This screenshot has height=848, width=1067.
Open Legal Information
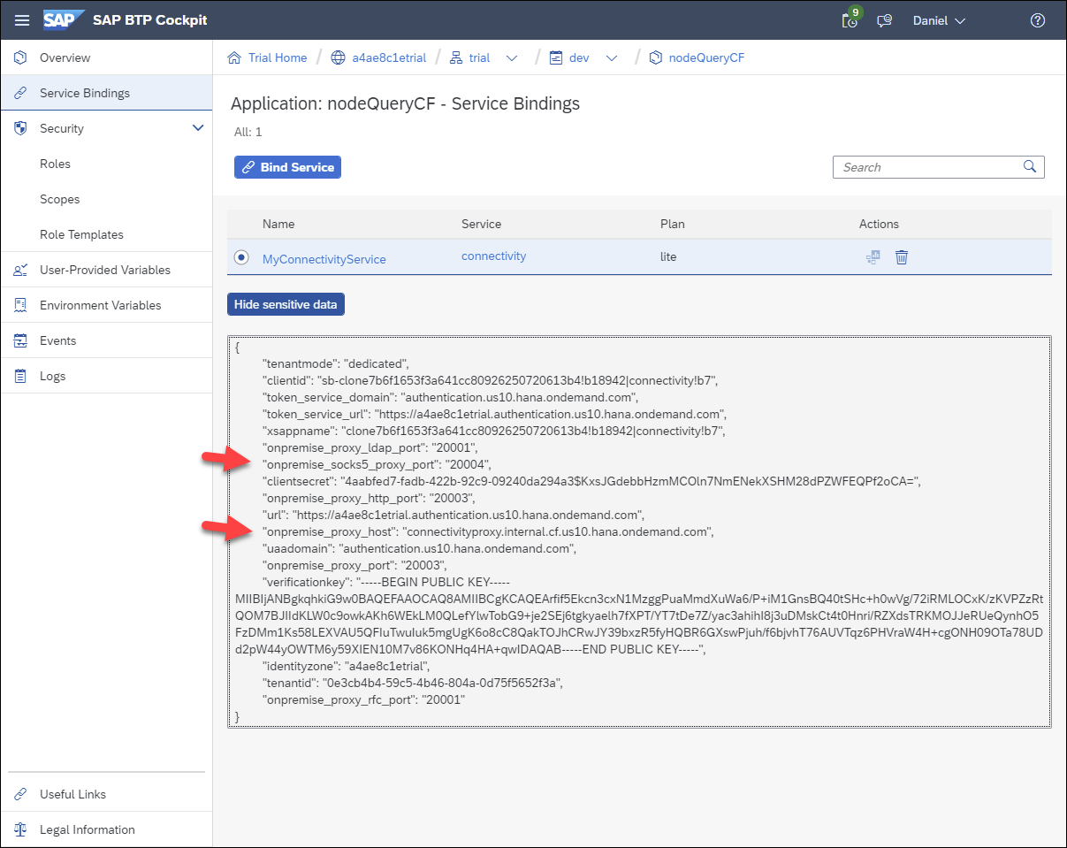point(88,829)
